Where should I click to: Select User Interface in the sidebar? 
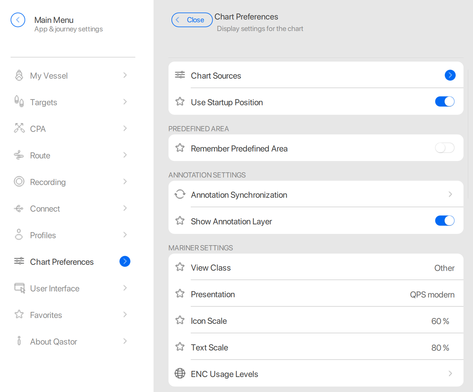(55, 289)
